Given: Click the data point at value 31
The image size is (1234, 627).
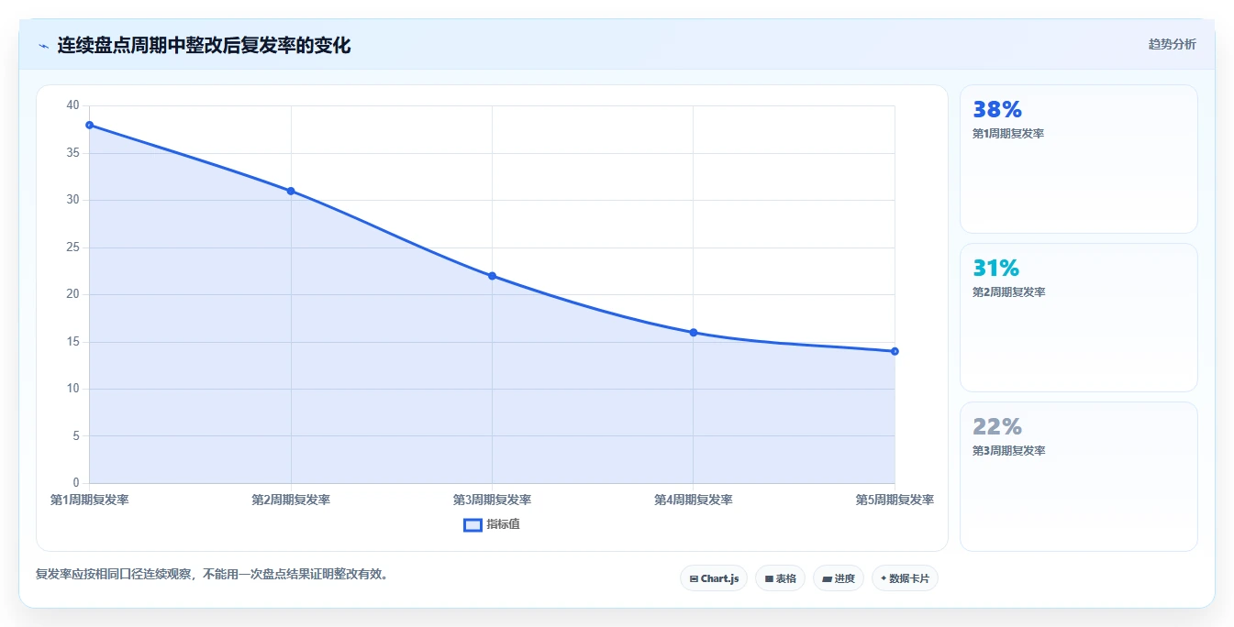Looking at the screenshot, I should pyautogui.click(x=291, y=191).
